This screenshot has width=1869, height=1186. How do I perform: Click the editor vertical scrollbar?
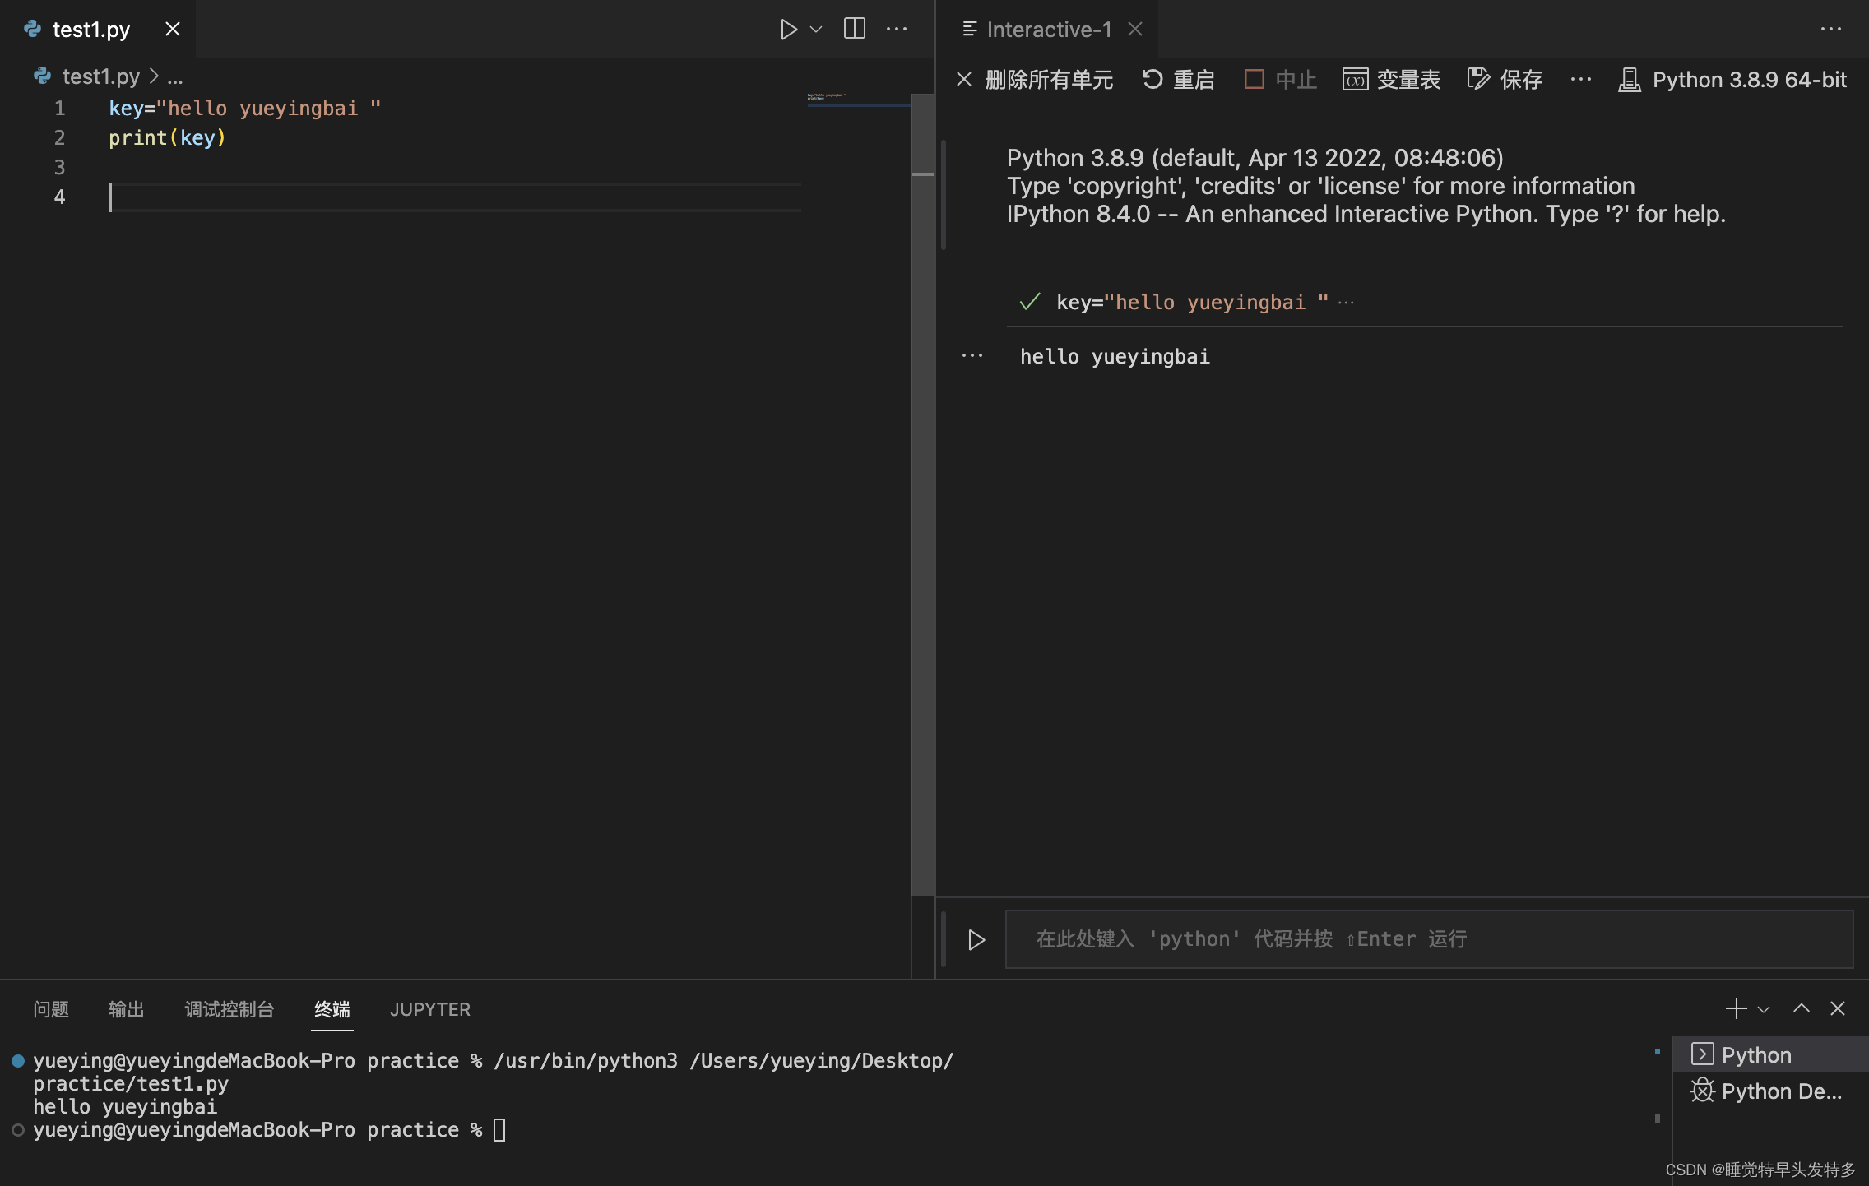click(923, 493)
